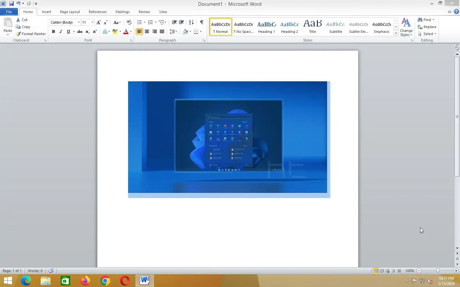Apply superscript formatting
This screenshot has width=460, height=287.
point(95,32)
